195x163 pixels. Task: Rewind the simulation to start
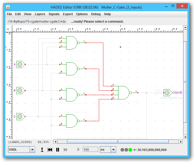point(50,150)
